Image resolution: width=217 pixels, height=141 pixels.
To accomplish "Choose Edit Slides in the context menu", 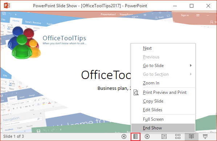I will 163,110.
